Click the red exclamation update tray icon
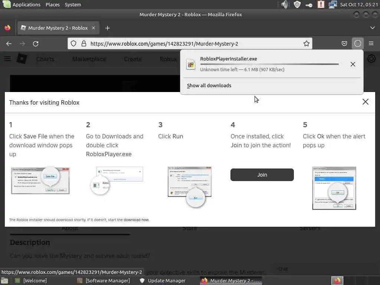380x285 pixels. tap(321, 4)
